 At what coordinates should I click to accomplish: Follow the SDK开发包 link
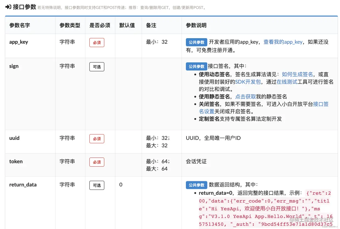pyautogui.click(x=248, y=82)
